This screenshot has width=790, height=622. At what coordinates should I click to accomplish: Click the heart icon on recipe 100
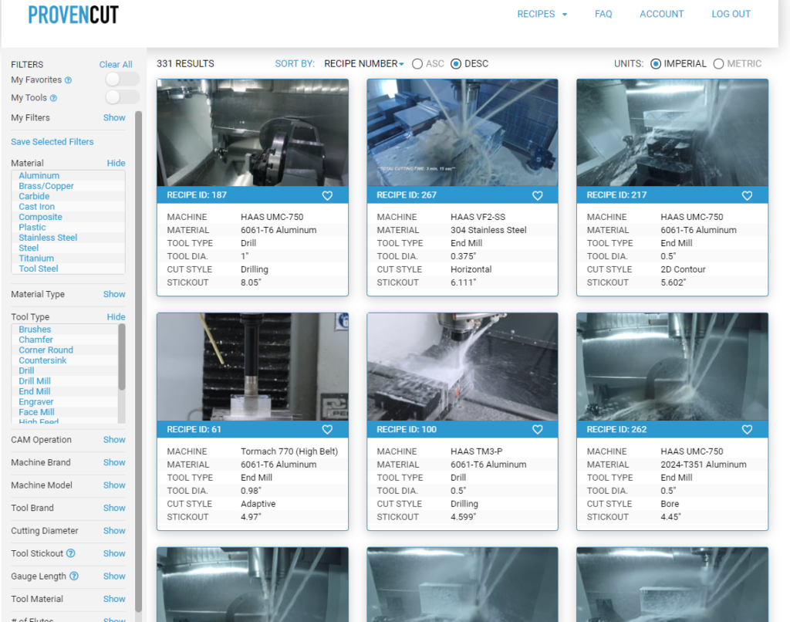pos(537,429)
